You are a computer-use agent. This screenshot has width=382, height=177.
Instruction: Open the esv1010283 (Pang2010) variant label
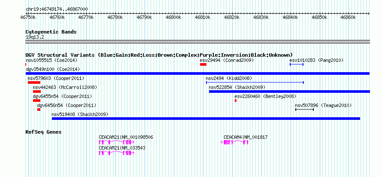click(316, 60)
